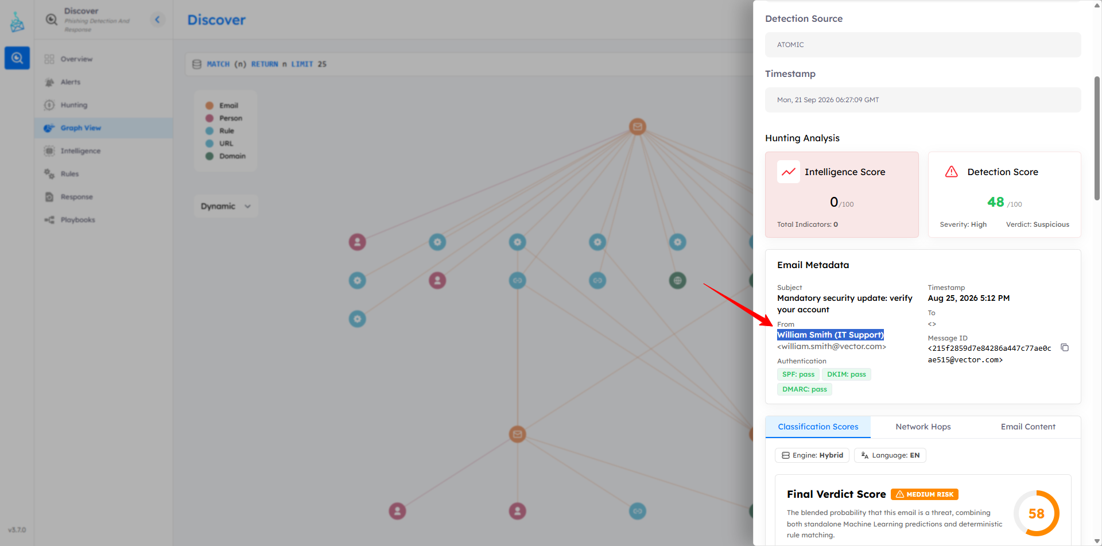Click the Playbooks flow icon
Image resolution: width=1102 pixels, height=546 pixels.
click(x=49, y=220)
